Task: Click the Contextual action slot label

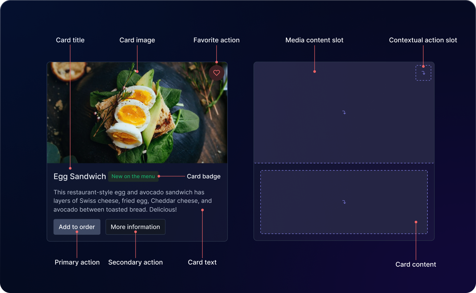Action: (x=423, y=40)
